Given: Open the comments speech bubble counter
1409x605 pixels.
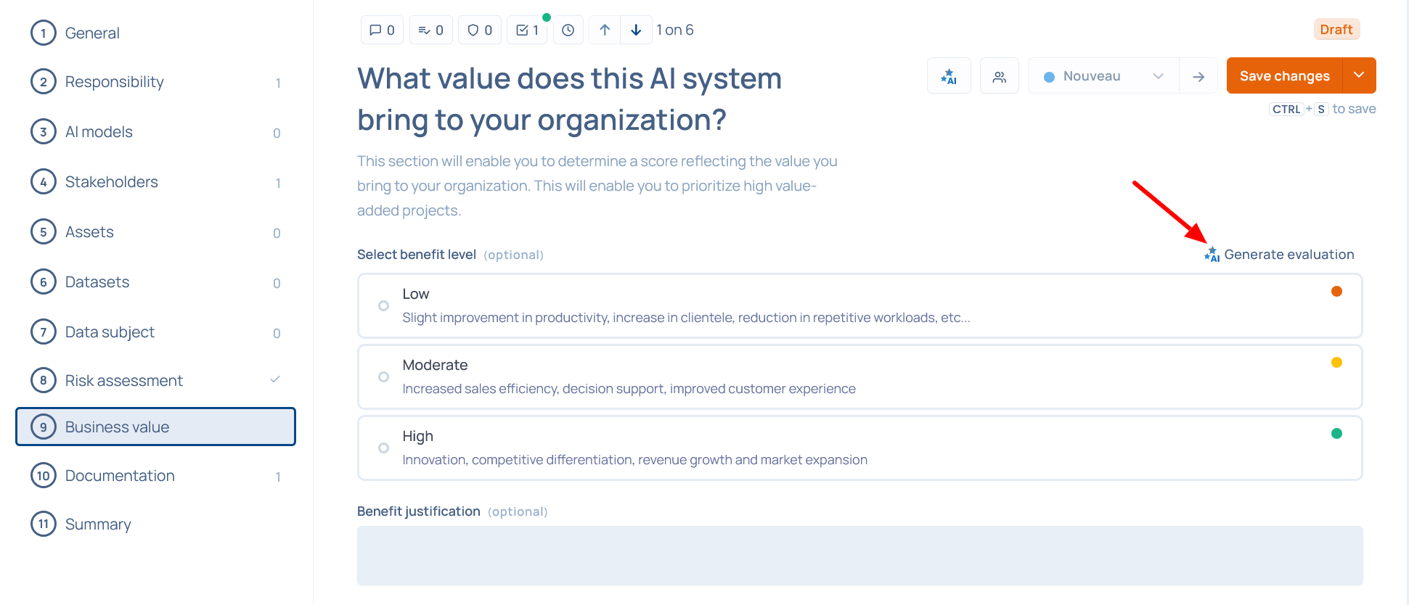Looking at the screenshot, I should [382, 30].
